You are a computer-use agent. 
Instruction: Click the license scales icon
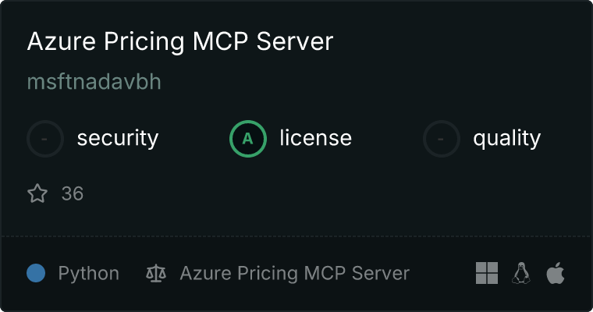[156, 273]
